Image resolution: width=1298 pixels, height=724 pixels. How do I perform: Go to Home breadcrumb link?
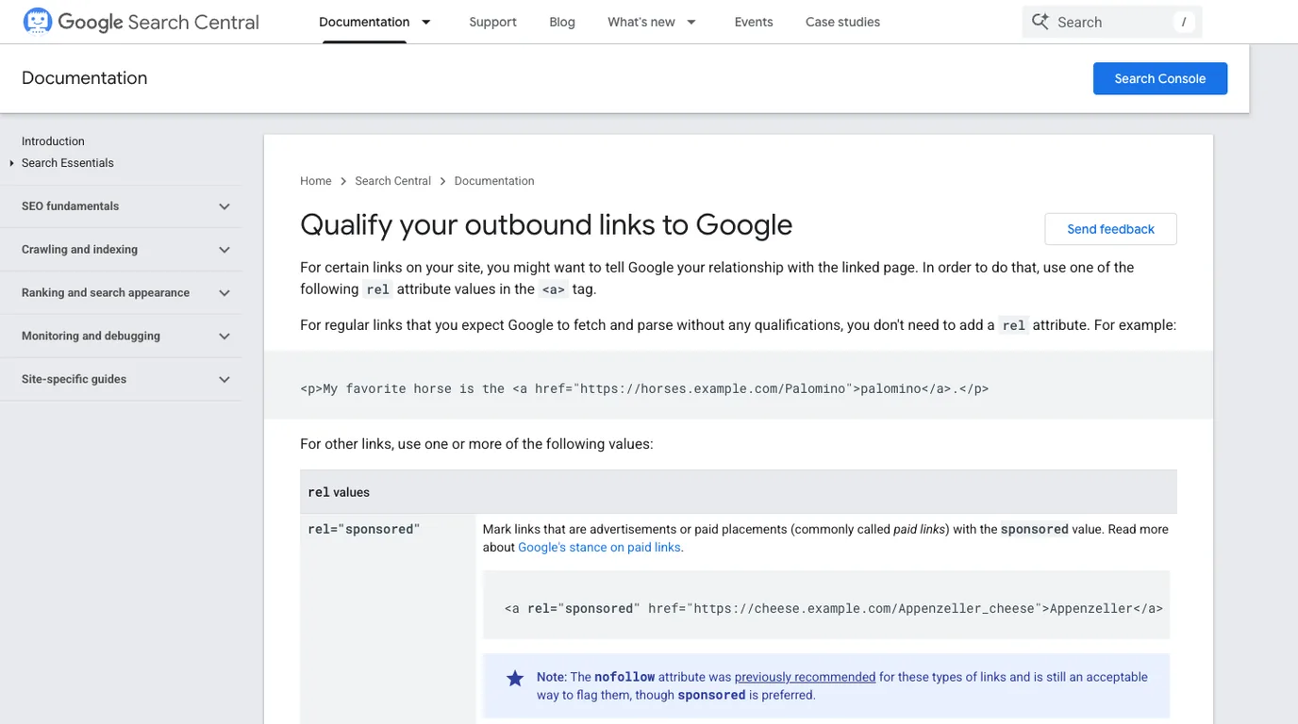coord(316,181)
